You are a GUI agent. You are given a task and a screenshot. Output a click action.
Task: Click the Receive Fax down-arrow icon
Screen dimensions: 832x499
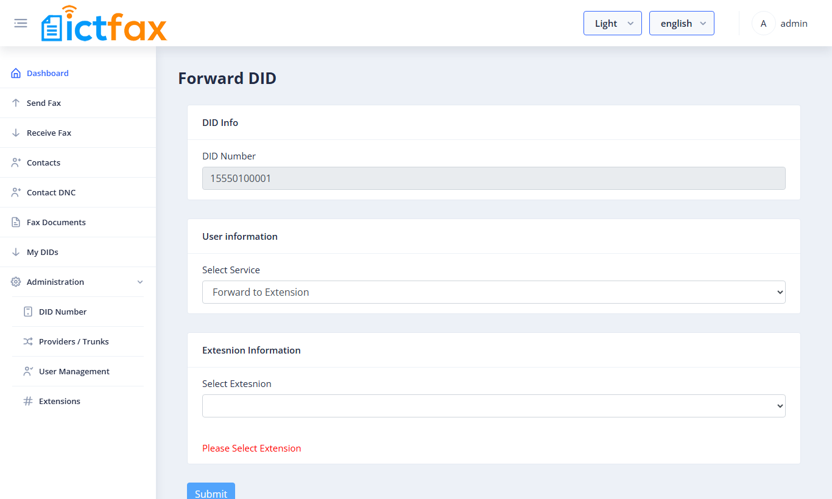pos(16,133)
